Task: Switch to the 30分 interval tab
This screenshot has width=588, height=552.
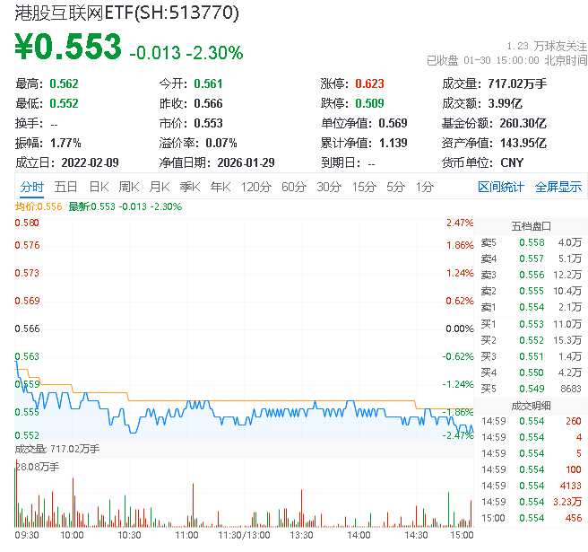Action: [329, 187]
